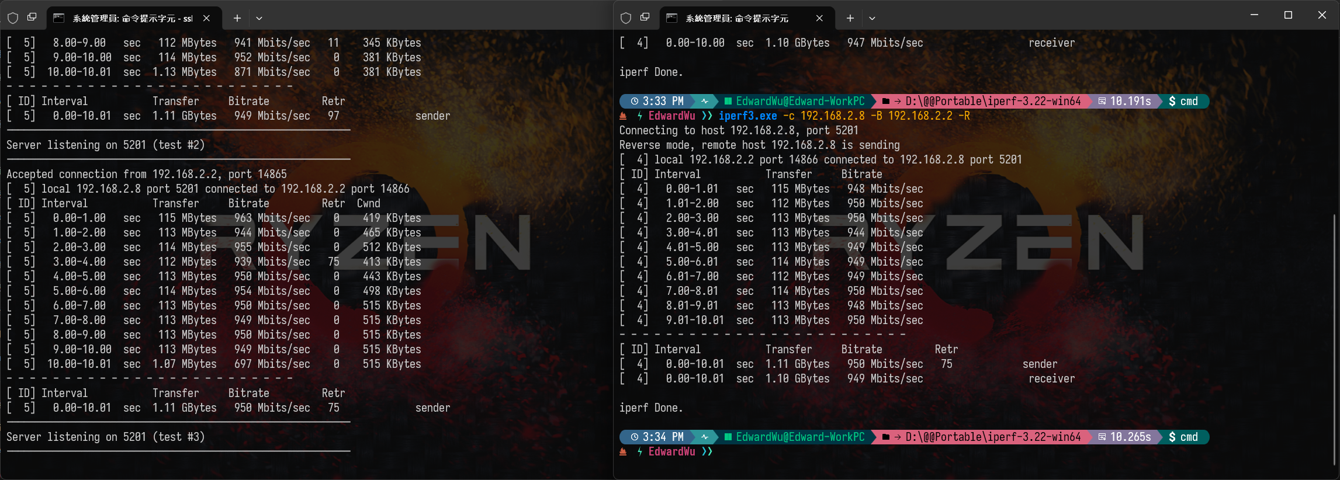Click the admin shield icon in right terminal
The height and width of the screenshot is (480, 1340).
click(626, 18)
